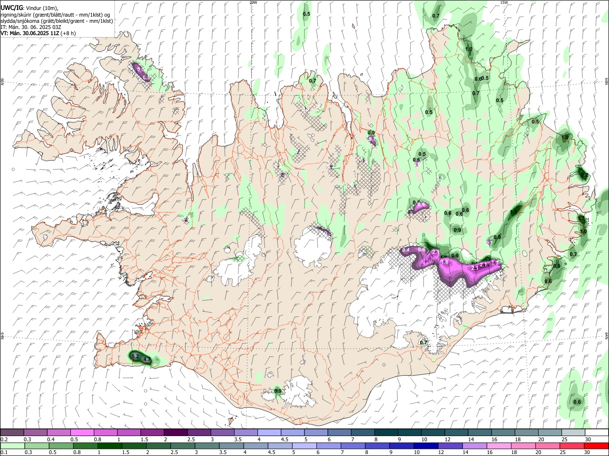Click the '0.2' label on the snow scale
The width and height of the screenshot is (609, 456).
4,439
